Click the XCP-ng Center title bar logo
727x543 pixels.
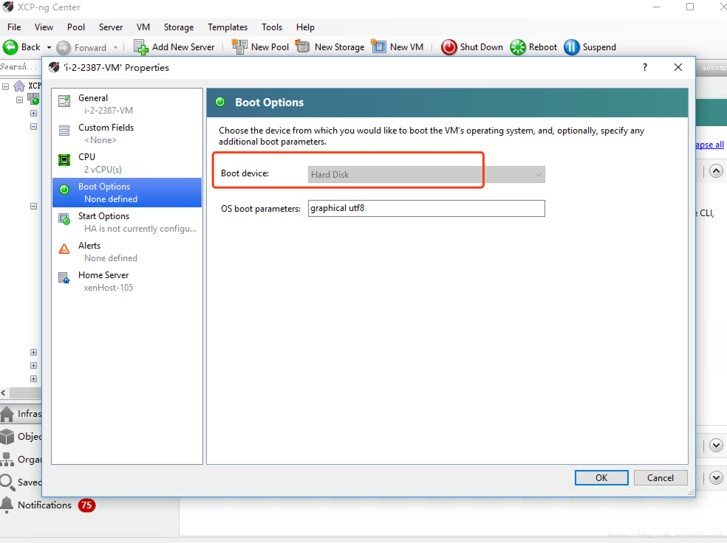[x=8, y=7]
